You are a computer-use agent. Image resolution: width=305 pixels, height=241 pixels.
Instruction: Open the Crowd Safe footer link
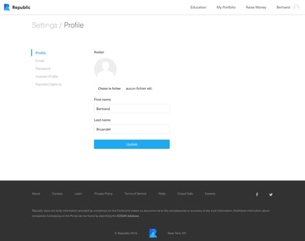(x=185, y=193)
